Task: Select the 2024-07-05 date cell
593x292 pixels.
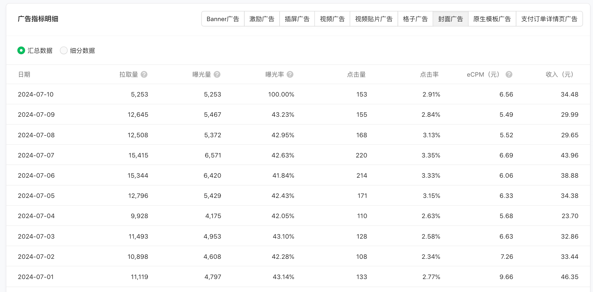Action: point(36,196)
